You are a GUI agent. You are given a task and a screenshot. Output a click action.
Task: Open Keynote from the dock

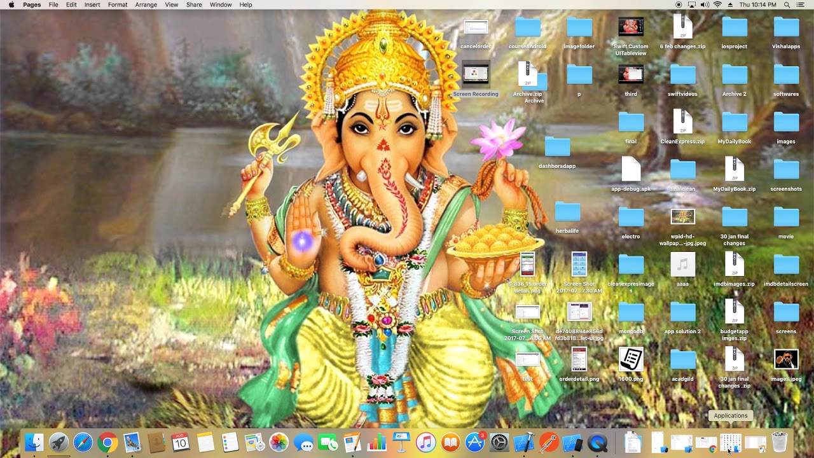point(401,442)
